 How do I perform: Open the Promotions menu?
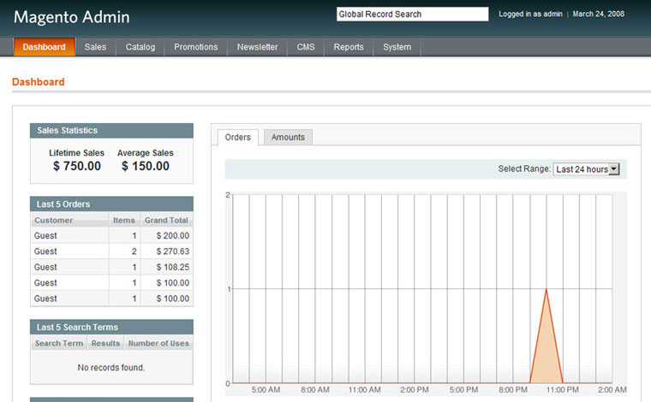pyautogui.click(x=196, y=47)
